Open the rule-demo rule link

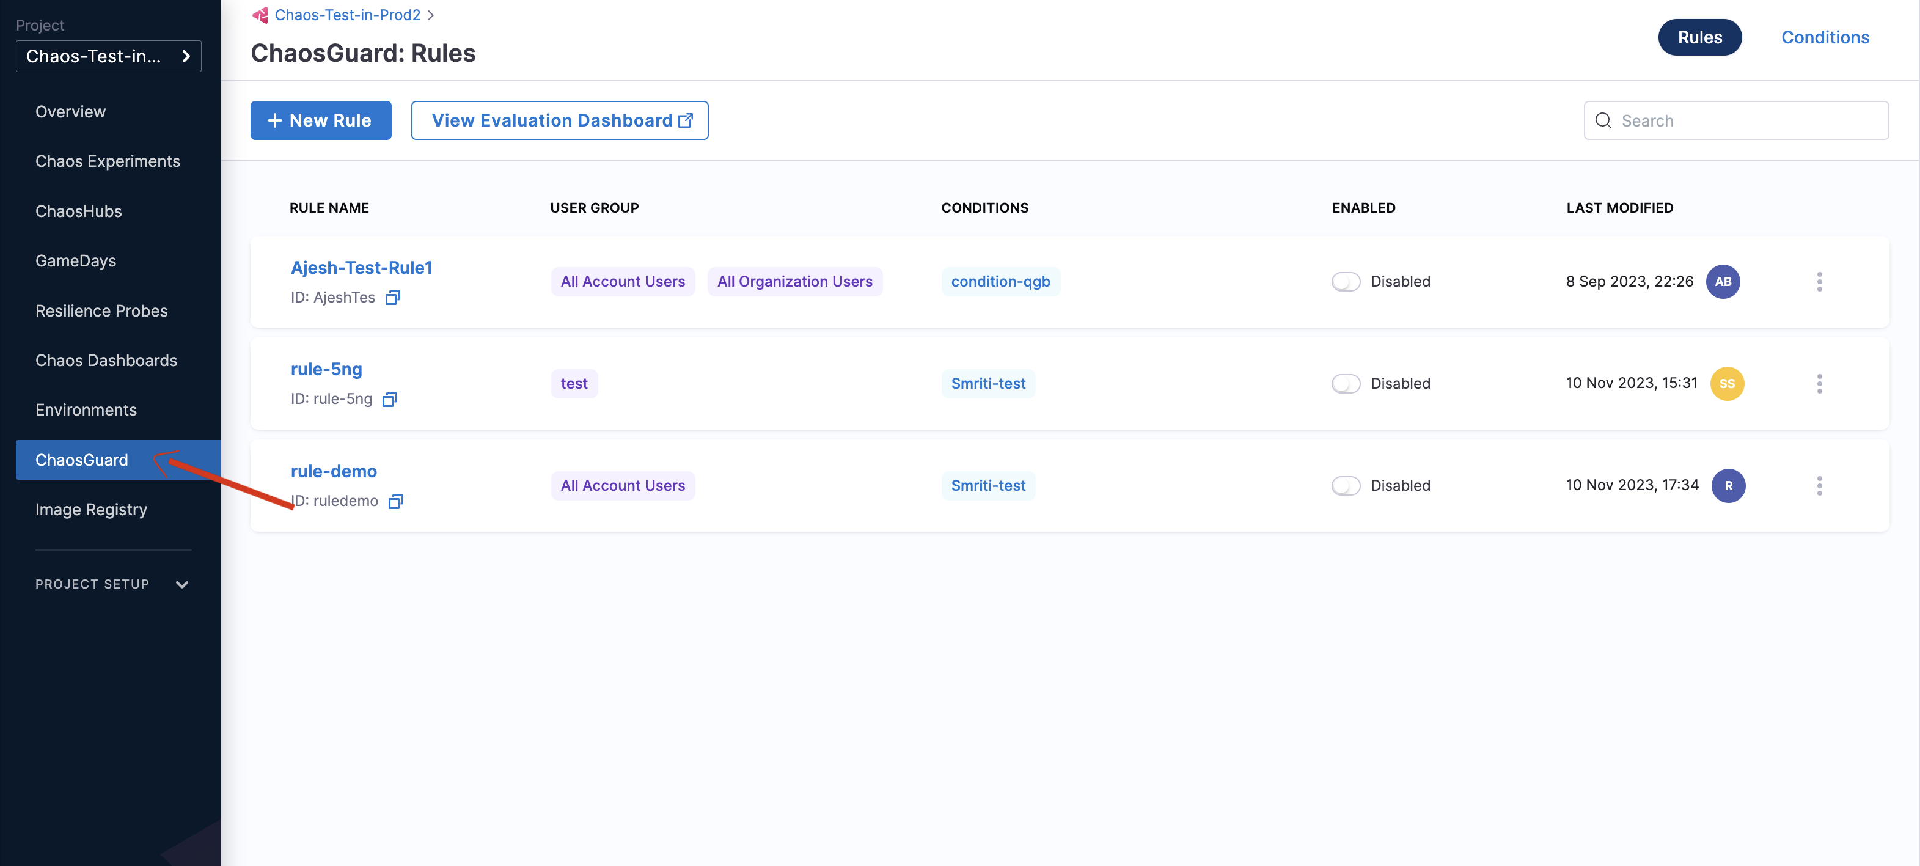(334, 472)
